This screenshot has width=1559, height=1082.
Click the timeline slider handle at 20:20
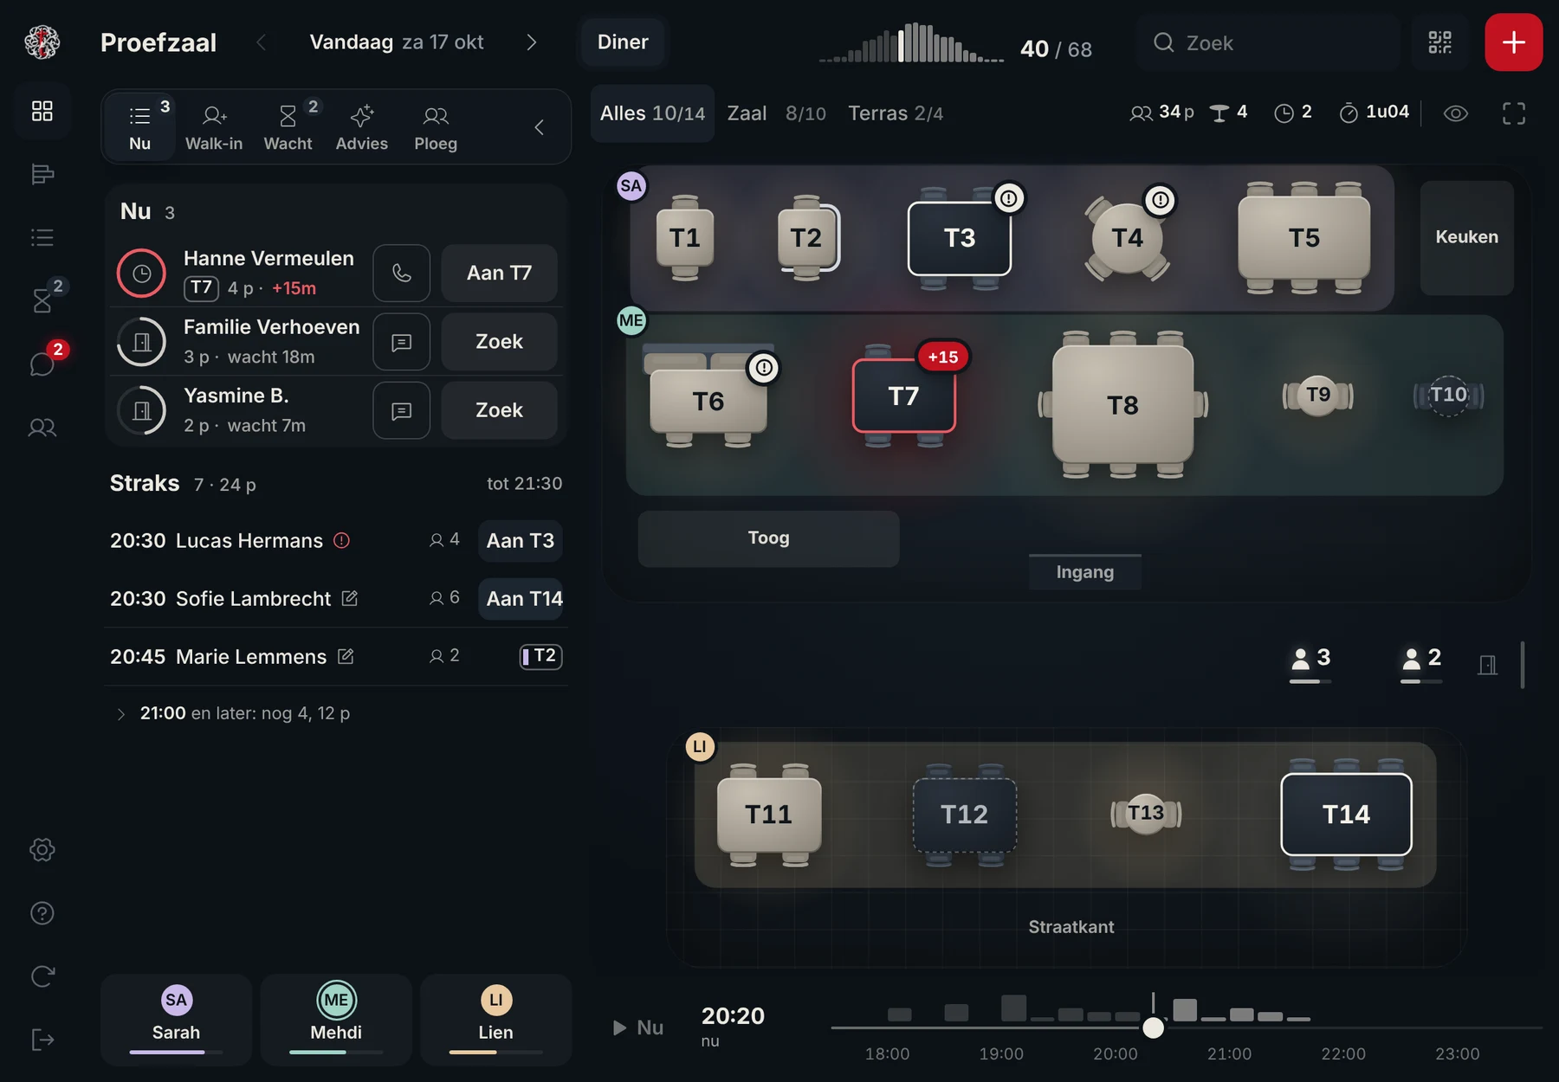(1153, 1027)
